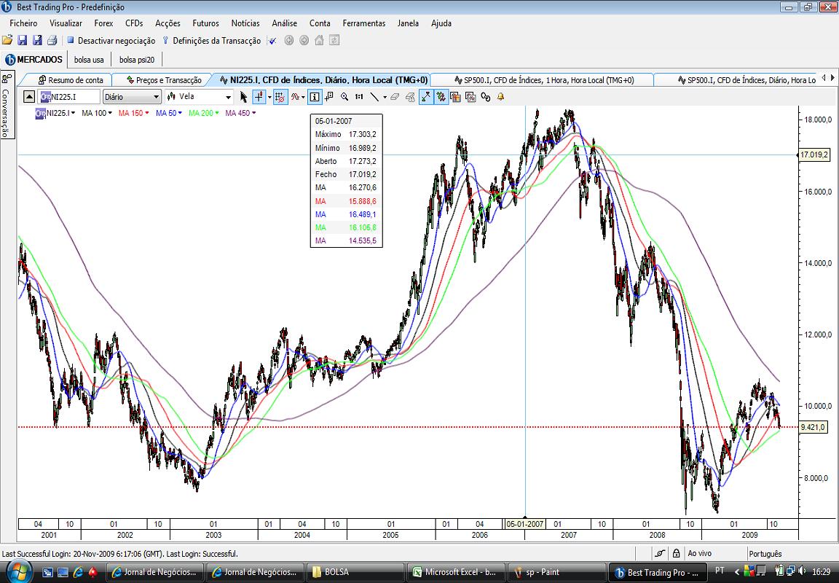Toggle the chart grid icon
The height and width of the screenshot is (583, 839).
tap(280, 97)
